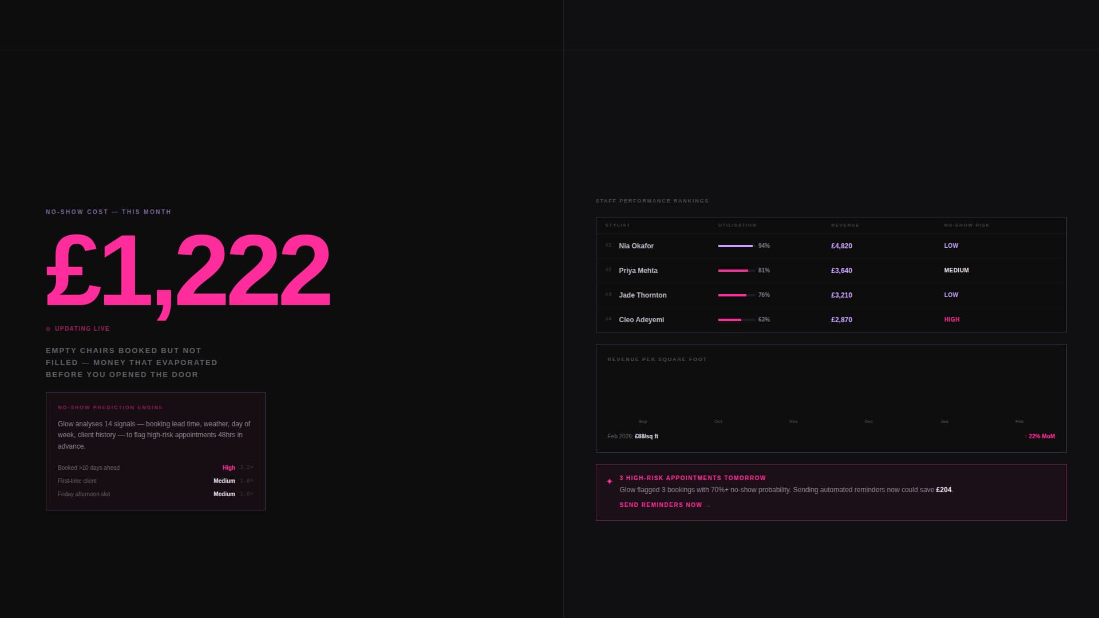Image resolution: width=1099 pixels, height=618 pixels.
Task: Click 3 High-Risk Appointments Tomorrow heading
Action: pos(693,478)
